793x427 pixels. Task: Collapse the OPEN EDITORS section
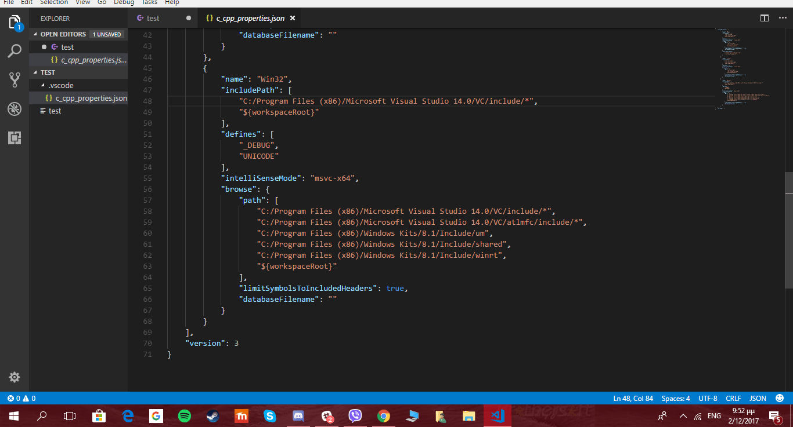62,34
